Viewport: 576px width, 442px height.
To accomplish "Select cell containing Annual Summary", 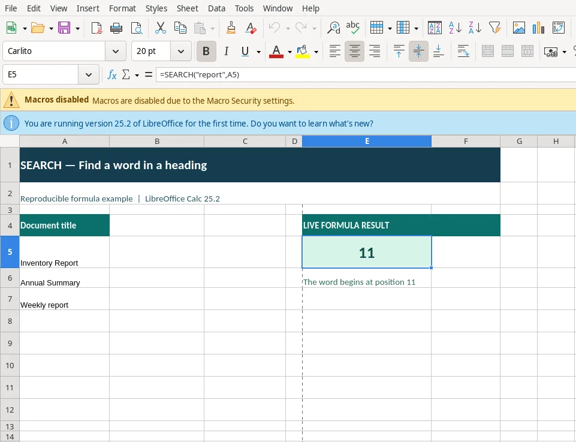I will click(65, 278).
